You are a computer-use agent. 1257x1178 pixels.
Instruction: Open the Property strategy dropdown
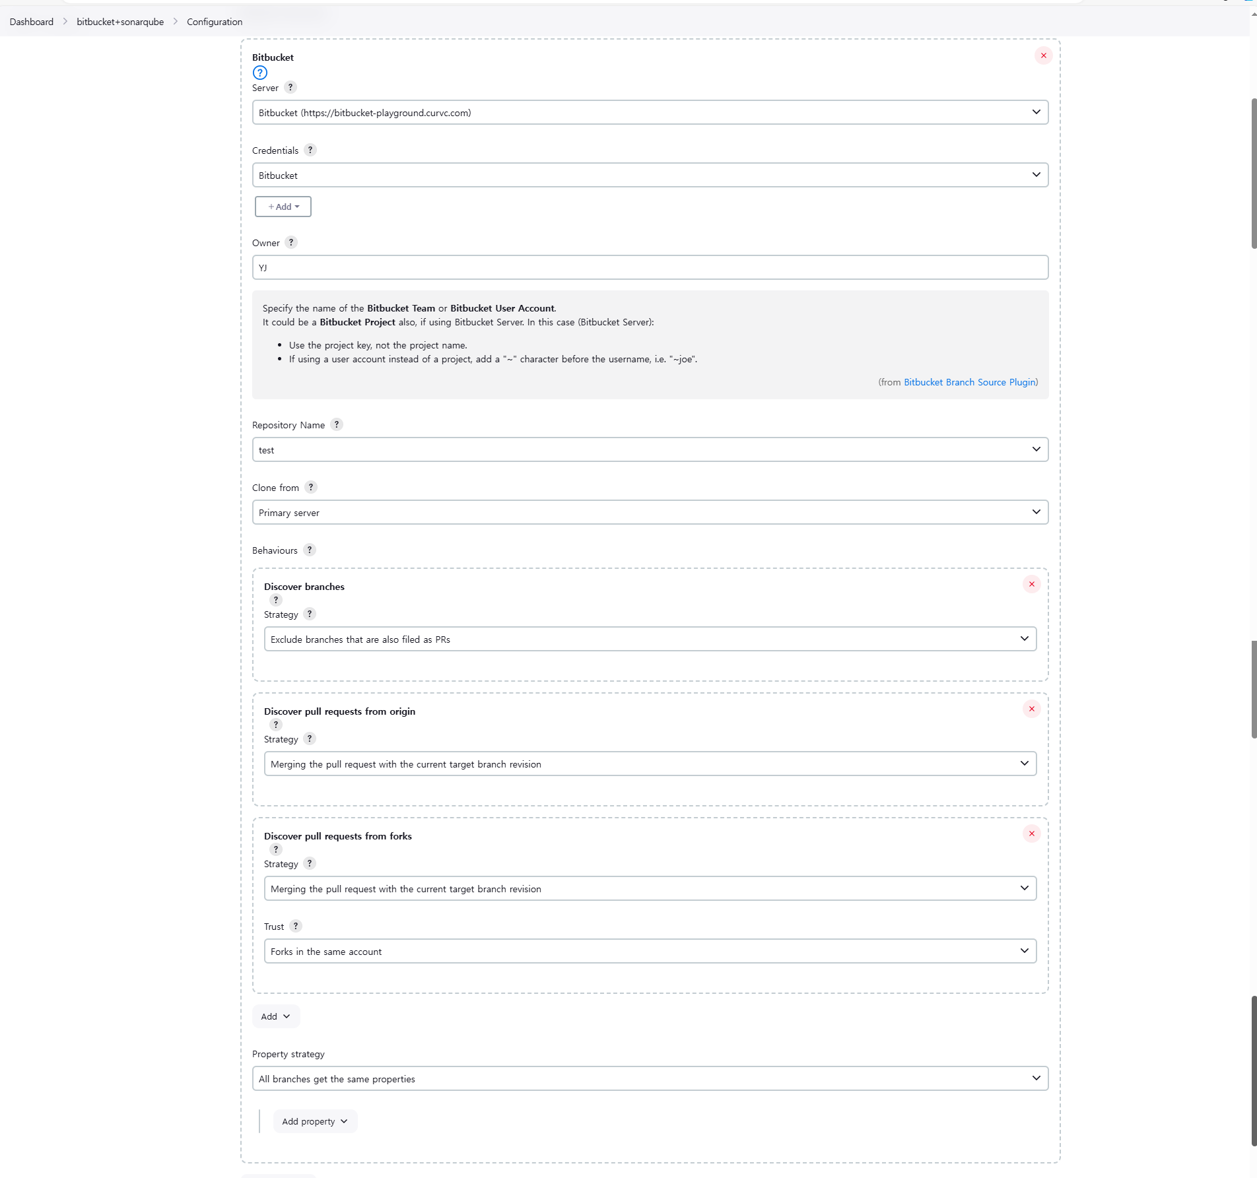(650, 1078)
